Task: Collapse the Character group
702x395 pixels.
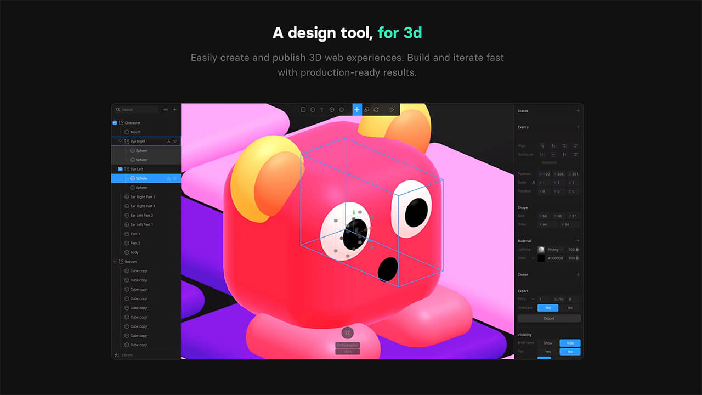Action: click(x=115, y=123)
